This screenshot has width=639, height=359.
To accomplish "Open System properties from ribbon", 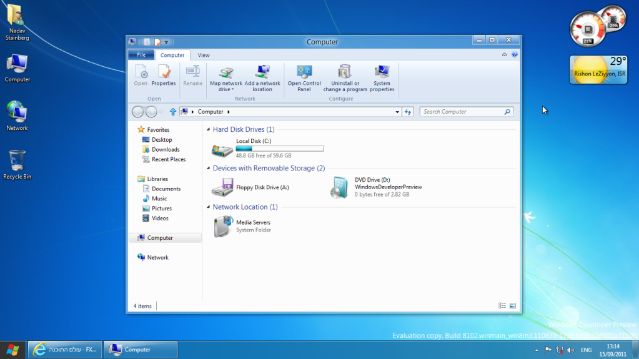I will point(382,78).
